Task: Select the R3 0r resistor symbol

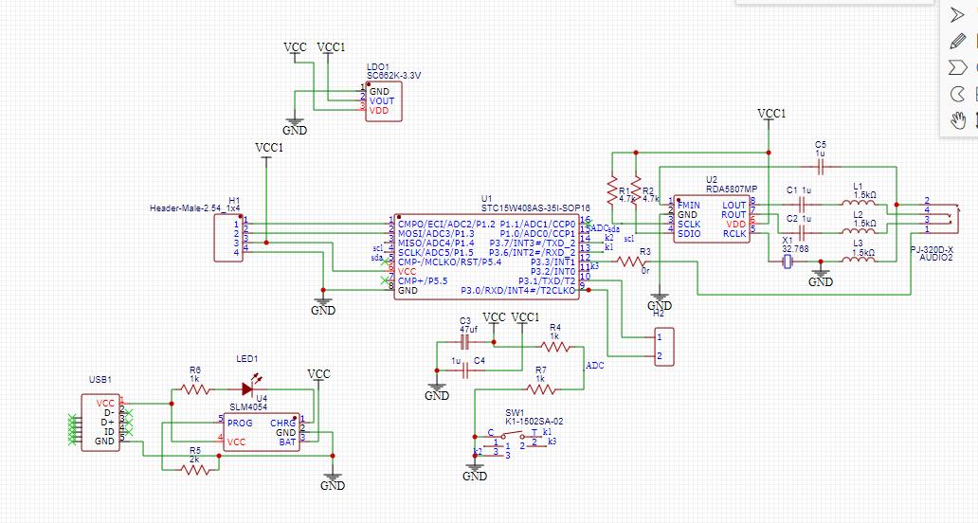Action: 631,261
